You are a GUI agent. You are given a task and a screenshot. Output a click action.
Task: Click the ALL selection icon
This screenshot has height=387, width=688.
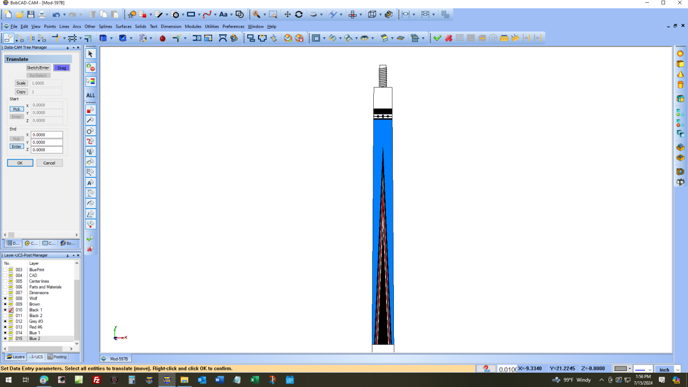click(x=91, y=95)
